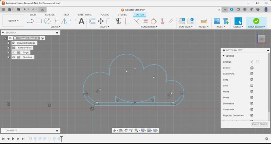The image size is (271, 144).
Task: Toggle visibility of Origin folder
Action: [14, 52]
